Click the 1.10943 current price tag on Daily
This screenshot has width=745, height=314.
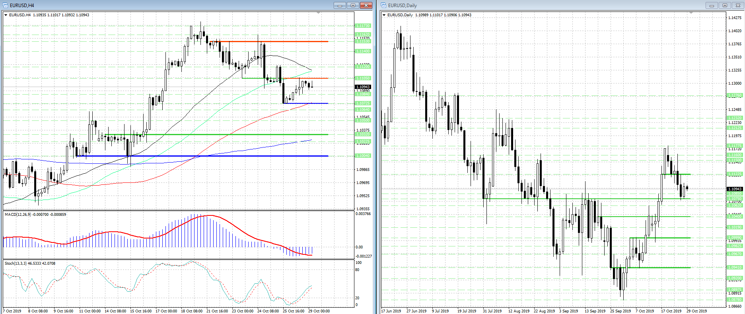coord(735,189)
